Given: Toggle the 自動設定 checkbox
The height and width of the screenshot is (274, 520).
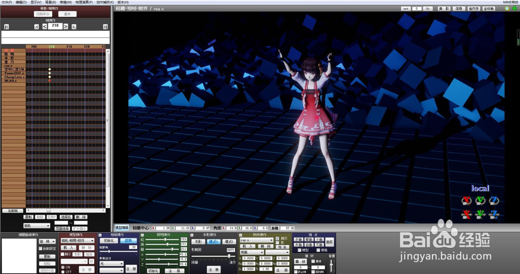Looking at the screenshot, I should coord(41,249).
